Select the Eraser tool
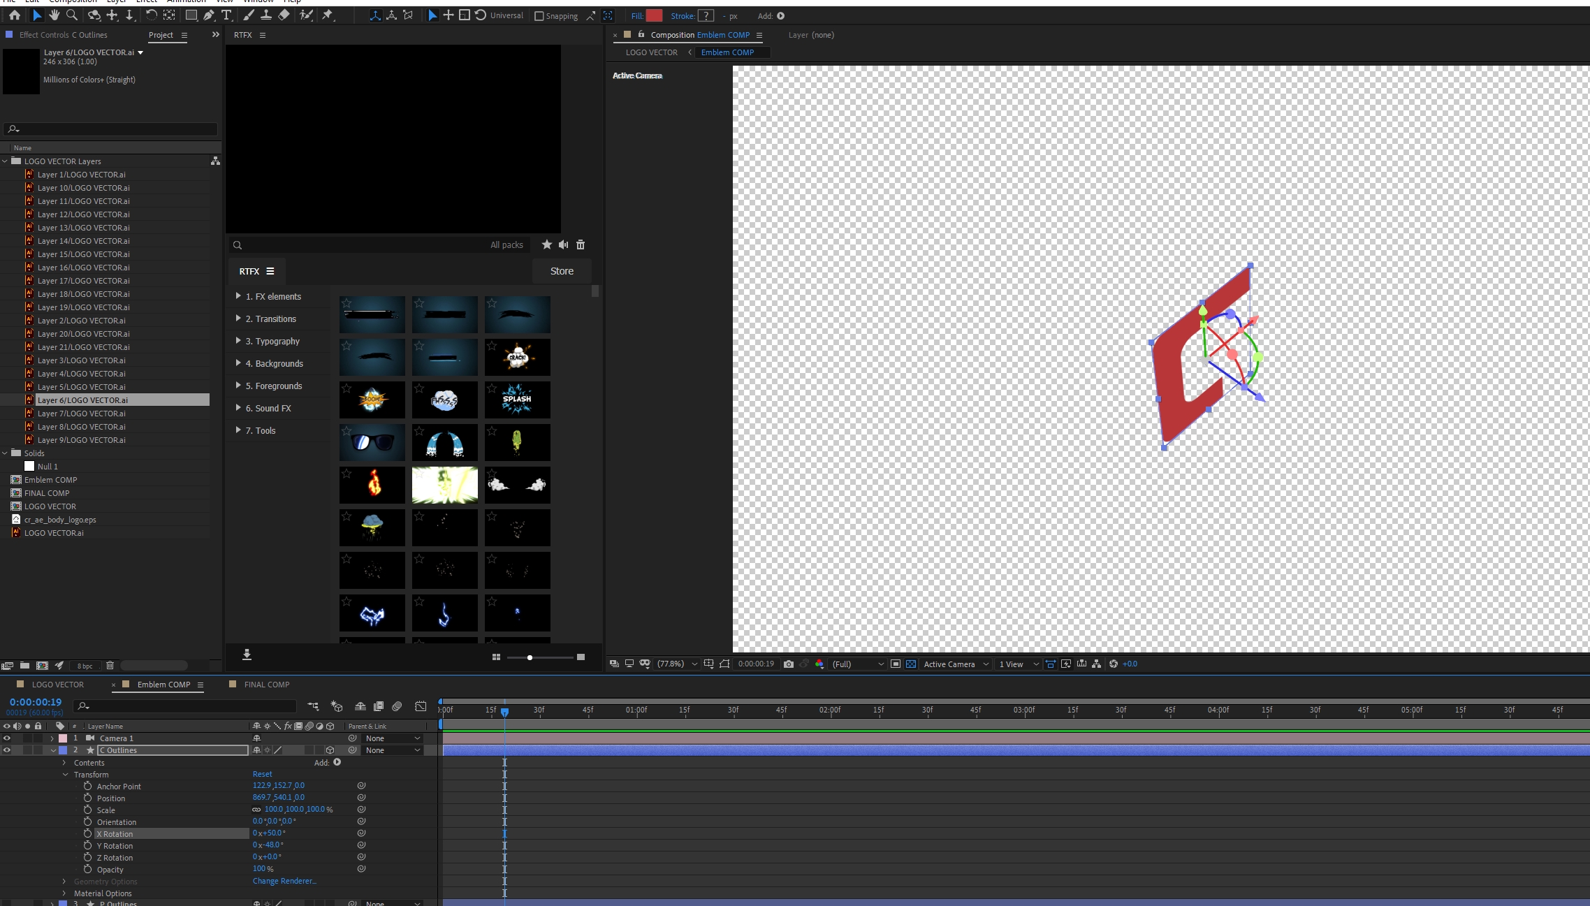This screenshot has width=1590, height=906. tap(284, 15)
